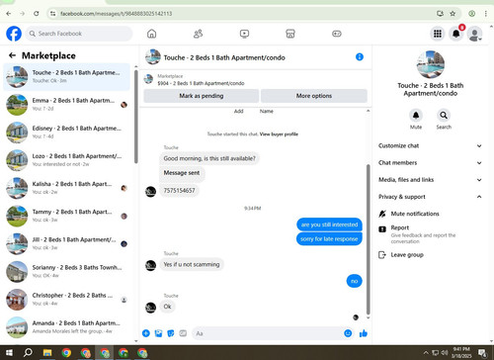Click Mute notifications option
Screen dimensions: 494x360
pos(430,214)
